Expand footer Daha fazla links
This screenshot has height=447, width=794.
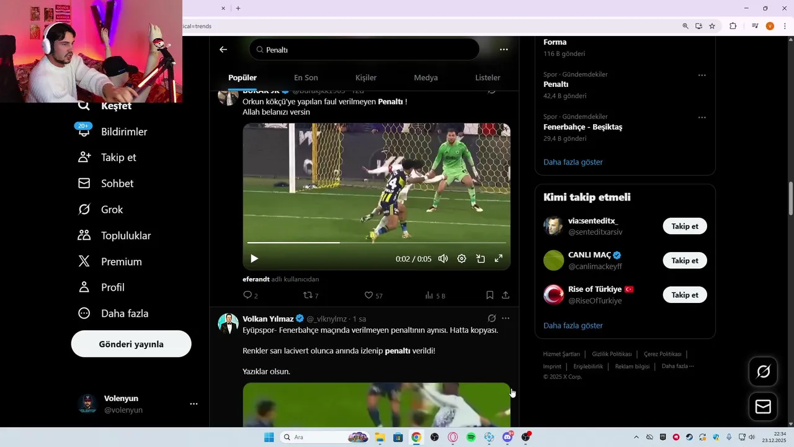pos(677,366)
